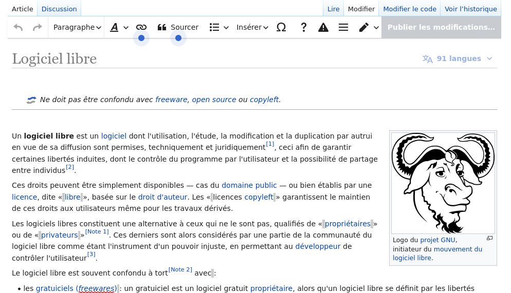Open the page options hamburger menu

[x=343, y=27]
